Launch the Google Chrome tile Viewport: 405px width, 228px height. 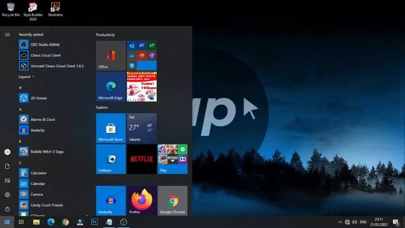click(x=173, y=201)
